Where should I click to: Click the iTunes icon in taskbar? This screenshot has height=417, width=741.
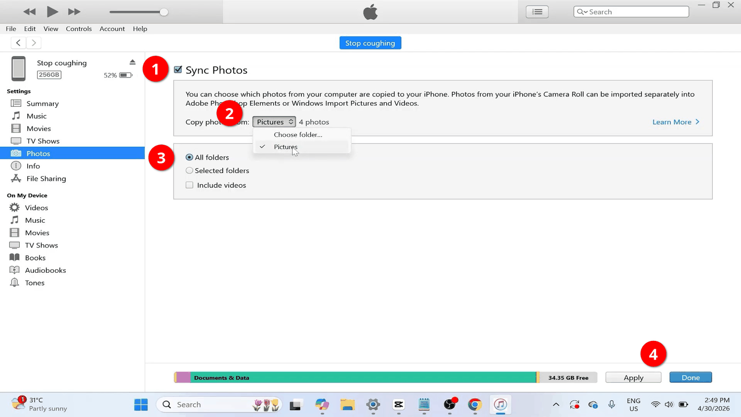[x=500, y=405]
